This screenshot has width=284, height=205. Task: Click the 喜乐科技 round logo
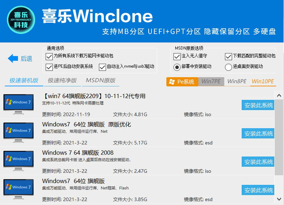coord(21,20)
